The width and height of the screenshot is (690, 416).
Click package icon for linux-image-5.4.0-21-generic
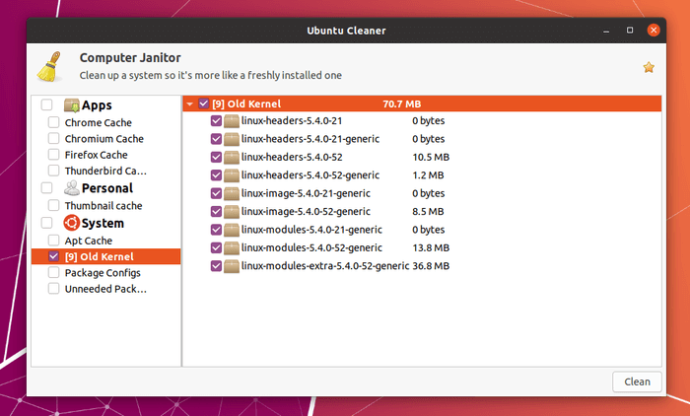[x=232, y=193]
